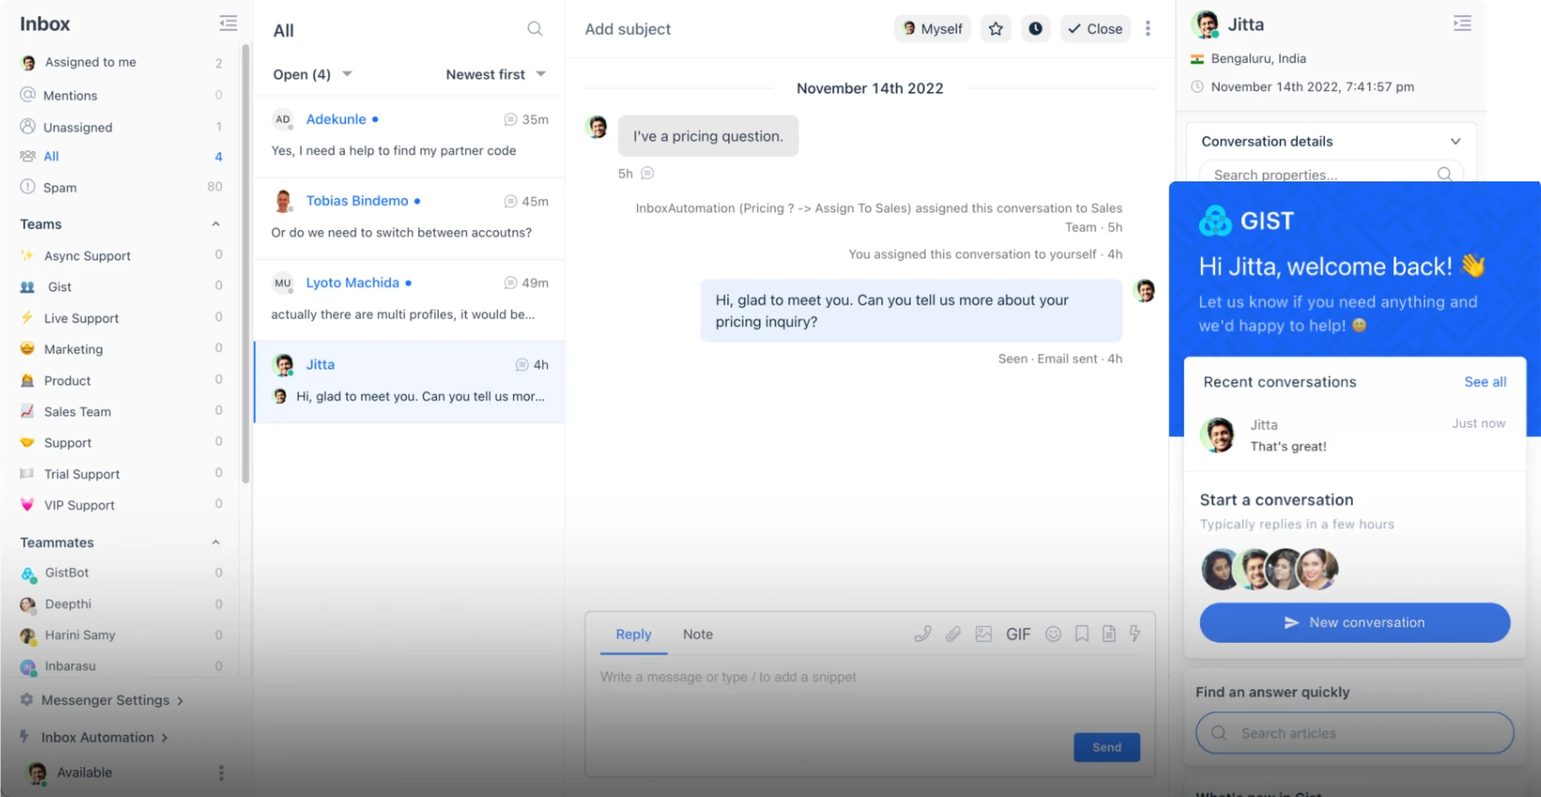Select the Unassigned inbox view
This screenshot has height=797, width=1541.
pos(78,127)
